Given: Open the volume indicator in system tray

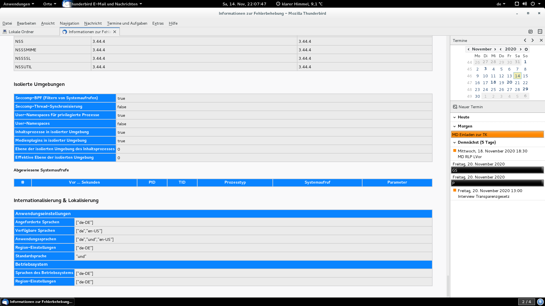Looking at the screenshot, I should (x=525, y=4).
